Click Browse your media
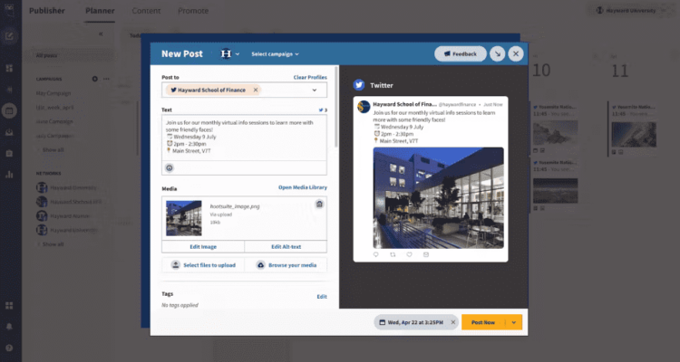This screenshot has width=680, height=362. [x=286, y=265]
